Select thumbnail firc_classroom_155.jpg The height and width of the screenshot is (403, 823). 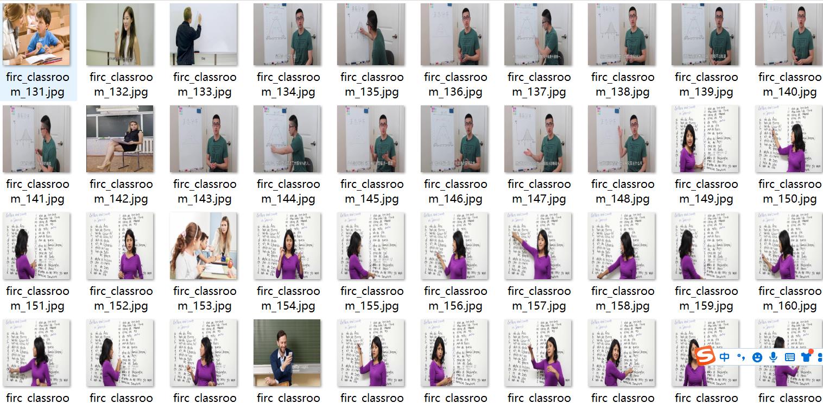371,246
